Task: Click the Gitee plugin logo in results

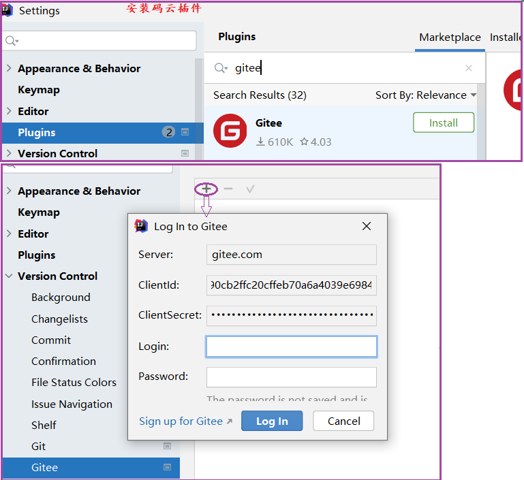Action: [230, 131]
